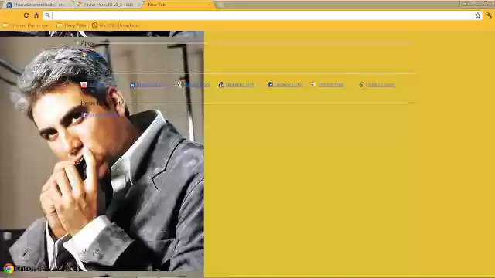Close the New Tab tab
The height and width of the screenshot is (278, 495).
210,5
